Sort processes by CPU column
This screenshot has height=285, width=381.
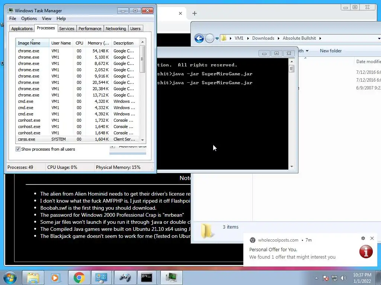79,43
